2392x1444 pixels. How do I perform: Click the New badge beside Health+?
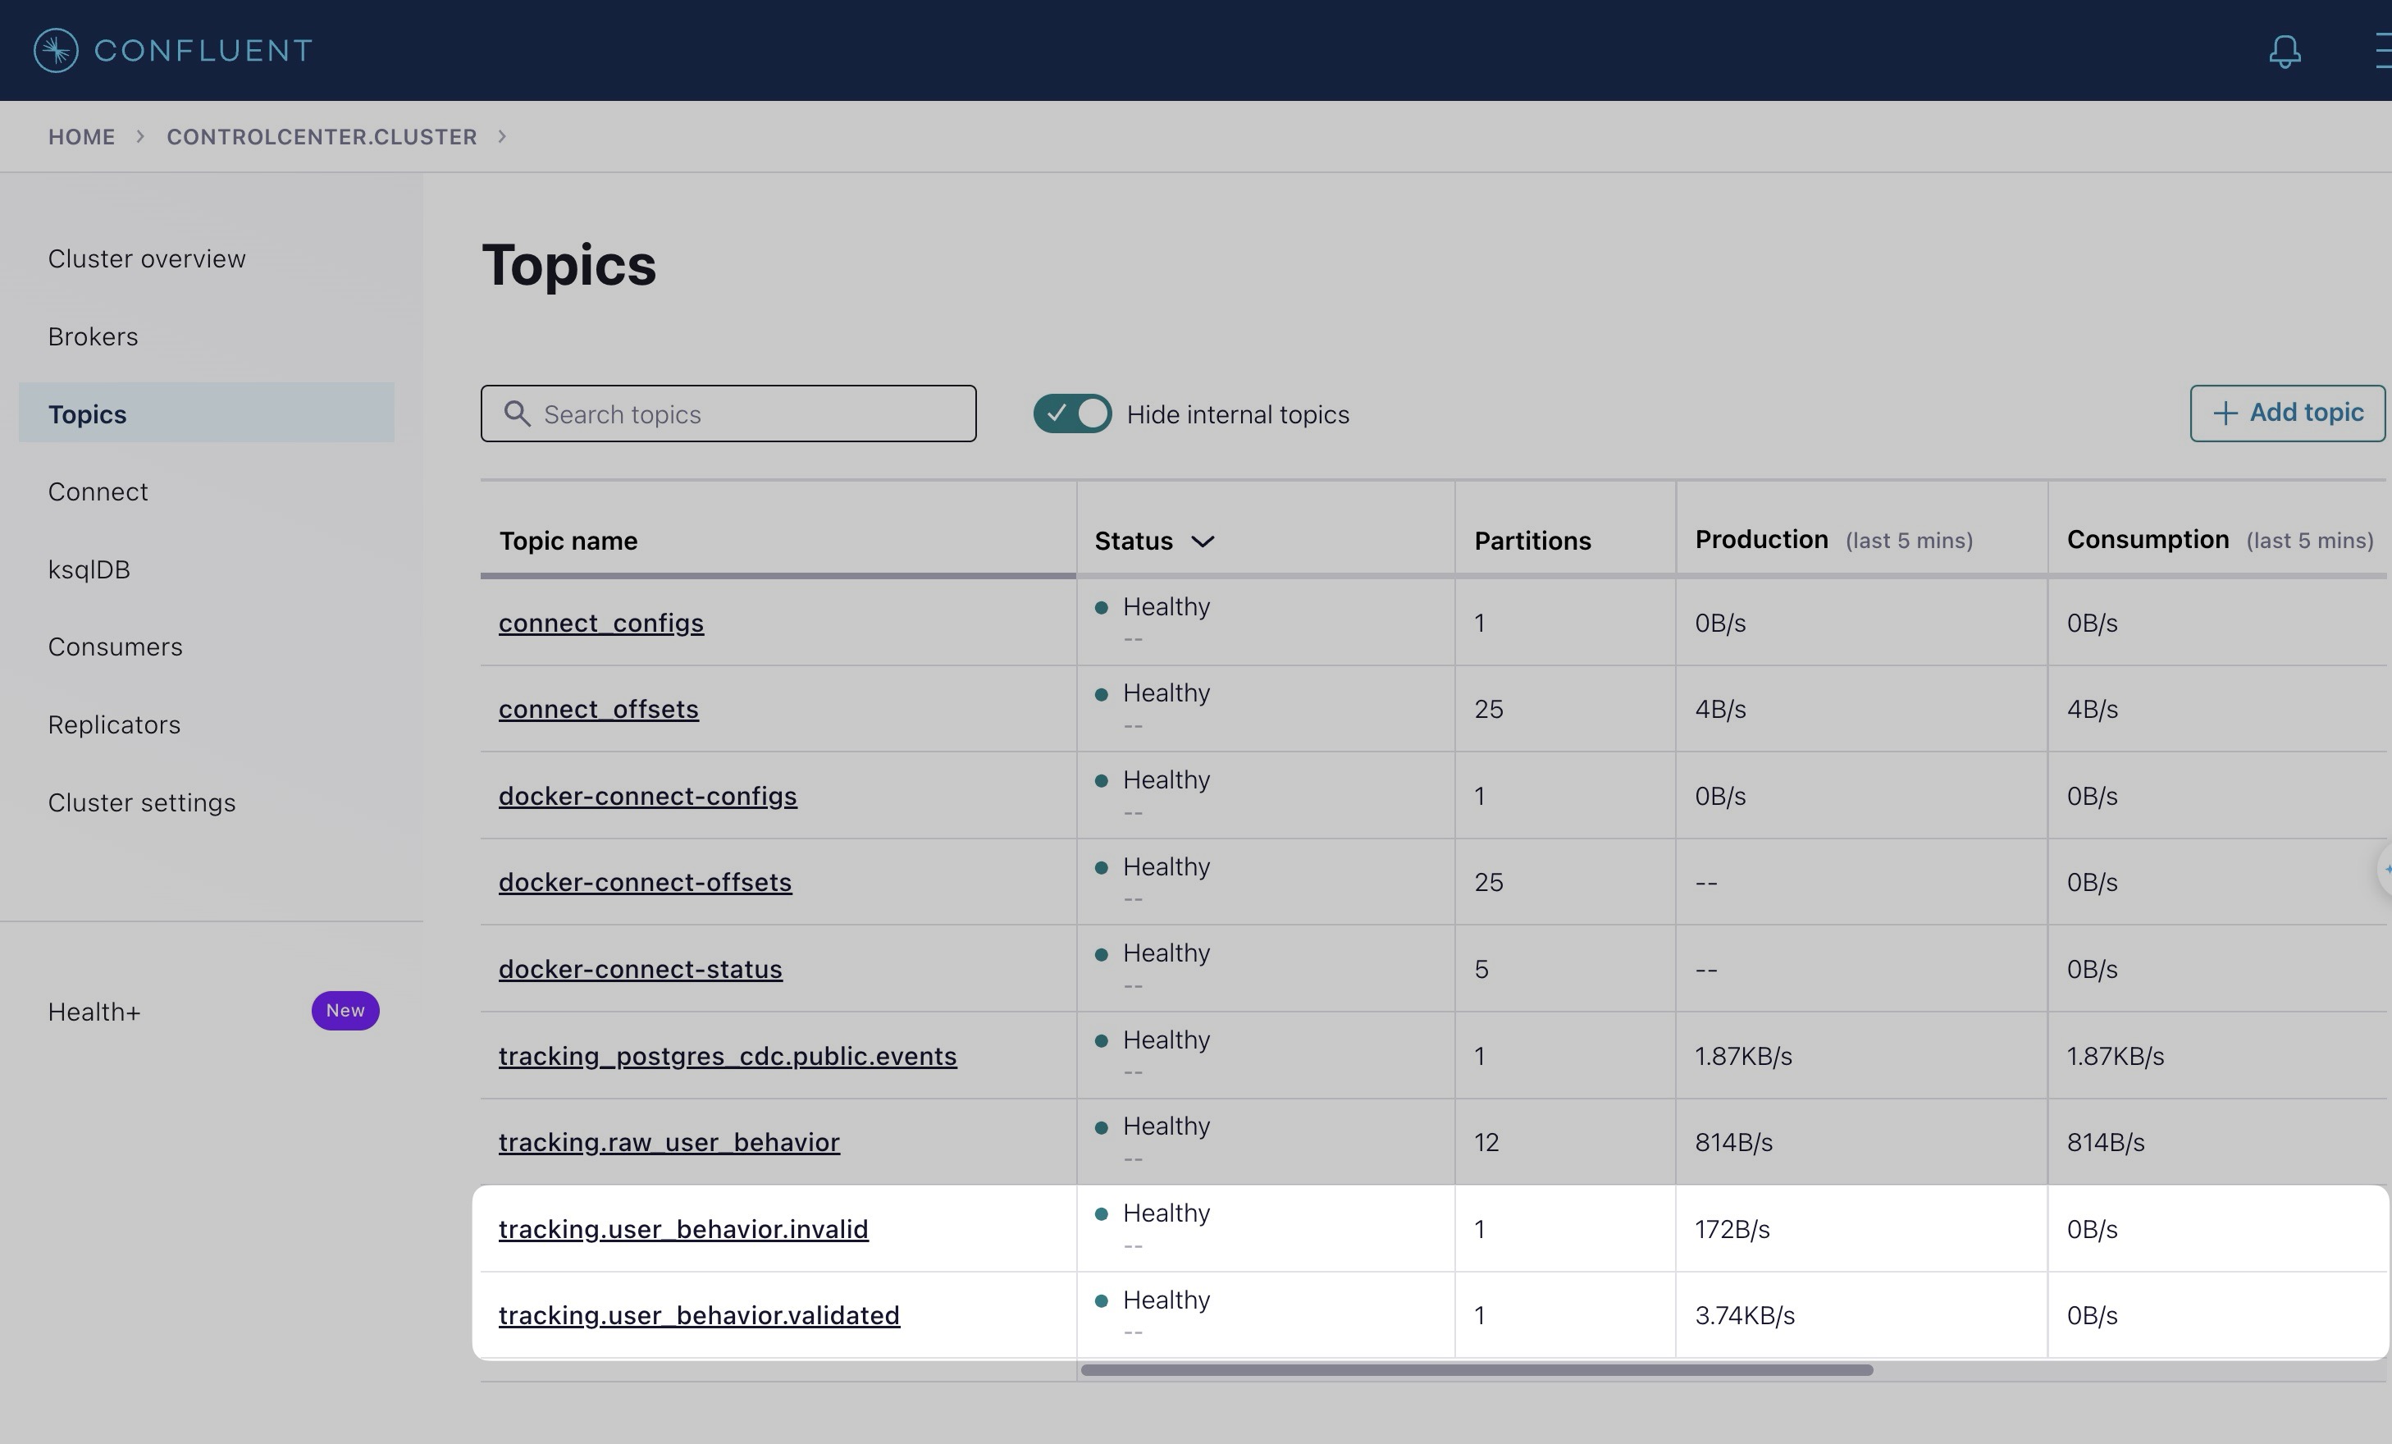345,1011
